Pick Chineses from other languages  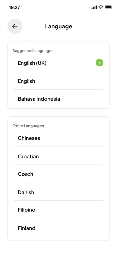click(x=59, y=138)
